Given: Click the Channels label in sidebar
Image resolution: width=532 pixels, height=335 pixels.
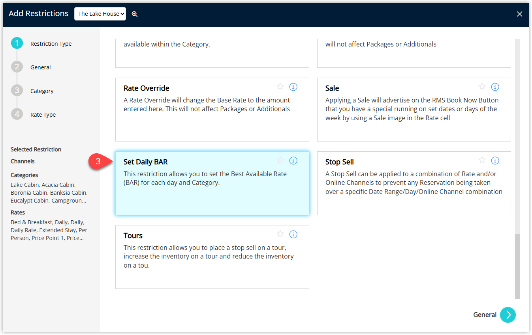Looking at the screenshot, I should pyautogui.click(x=23, y=161).
